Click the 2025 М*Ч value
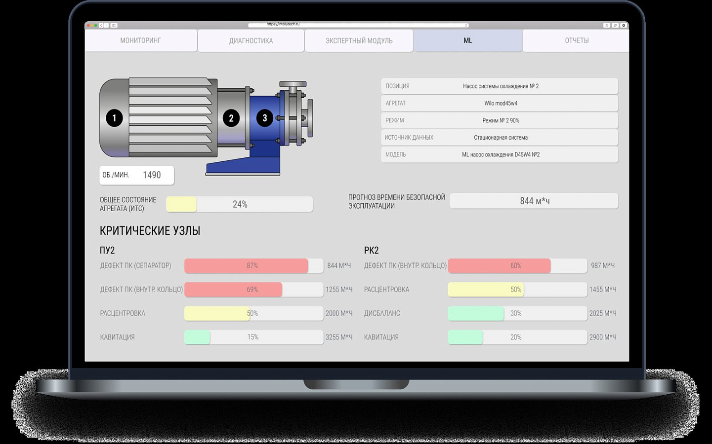 point(603,313)
